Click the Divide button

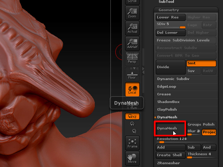point(170,67)
